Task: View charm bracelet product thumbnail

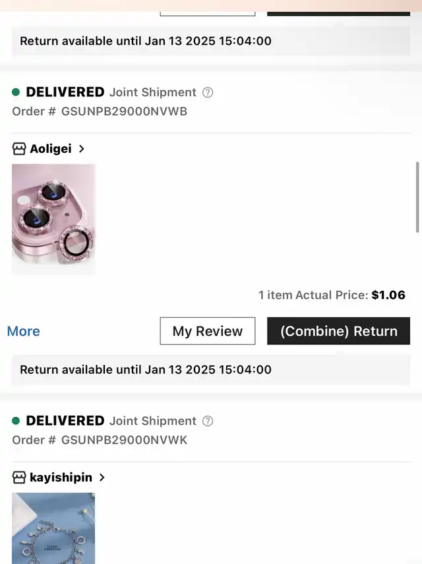Action: tap(53, 528)
